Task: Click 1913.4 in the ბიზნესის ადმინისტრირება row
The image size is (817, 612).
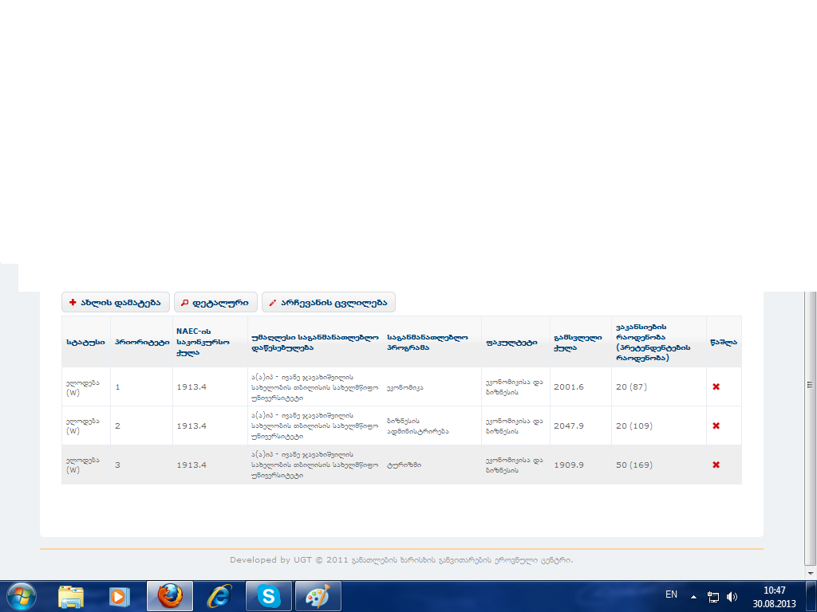Action: point(191,426)
